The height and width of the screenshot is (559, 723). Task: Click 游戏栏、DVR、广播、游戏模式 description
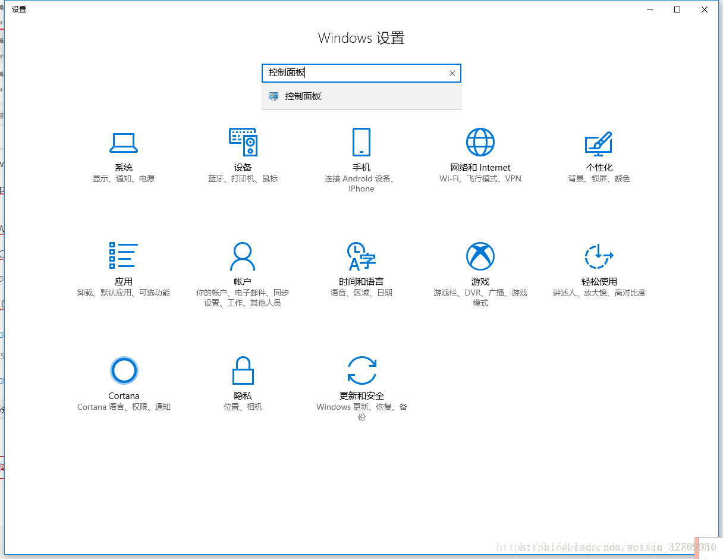pyautogui.click(x=480, y=298)
